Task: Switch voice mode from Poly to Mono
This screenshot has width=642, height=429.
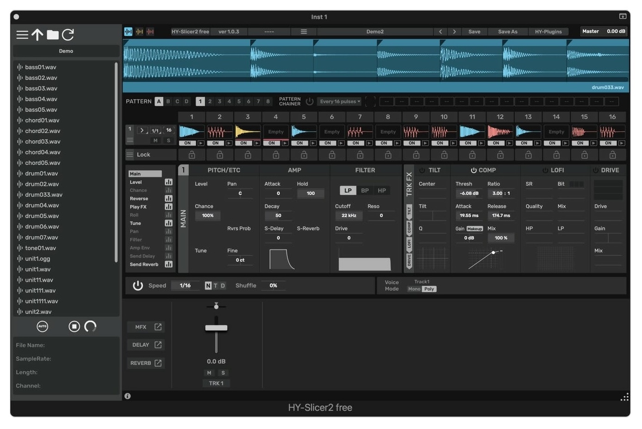Action: pos(414,288)
